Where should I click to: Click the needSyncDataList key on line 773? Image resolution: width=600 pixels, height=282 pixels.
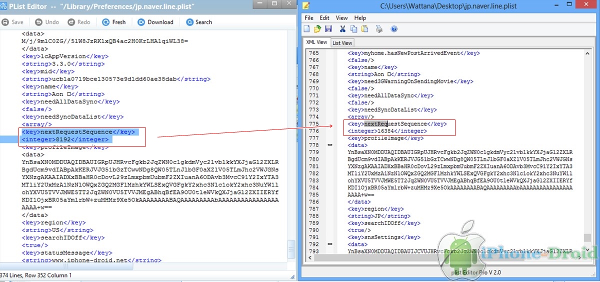click(x=392, y=109)
